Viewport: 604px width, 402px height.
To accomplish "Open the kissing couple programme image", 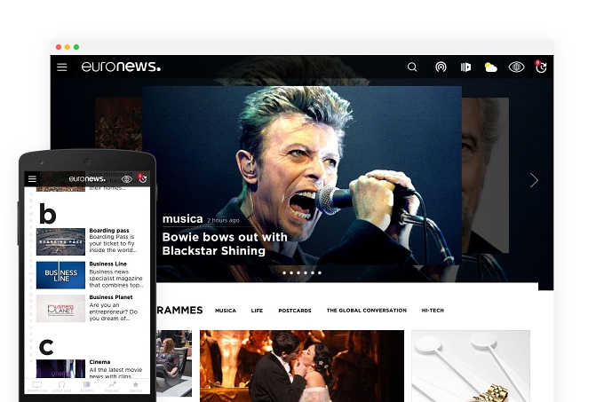I will click(302, 366).
